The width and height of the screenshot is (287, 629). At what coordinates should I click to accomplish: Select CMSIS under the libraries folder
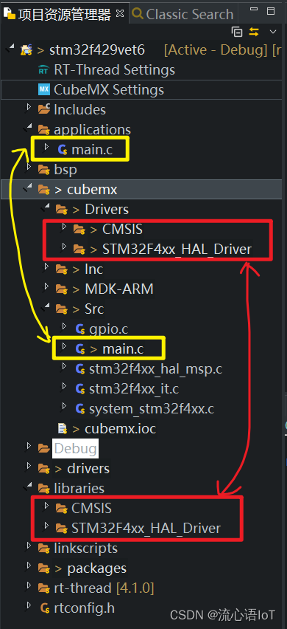pos(91,508)
